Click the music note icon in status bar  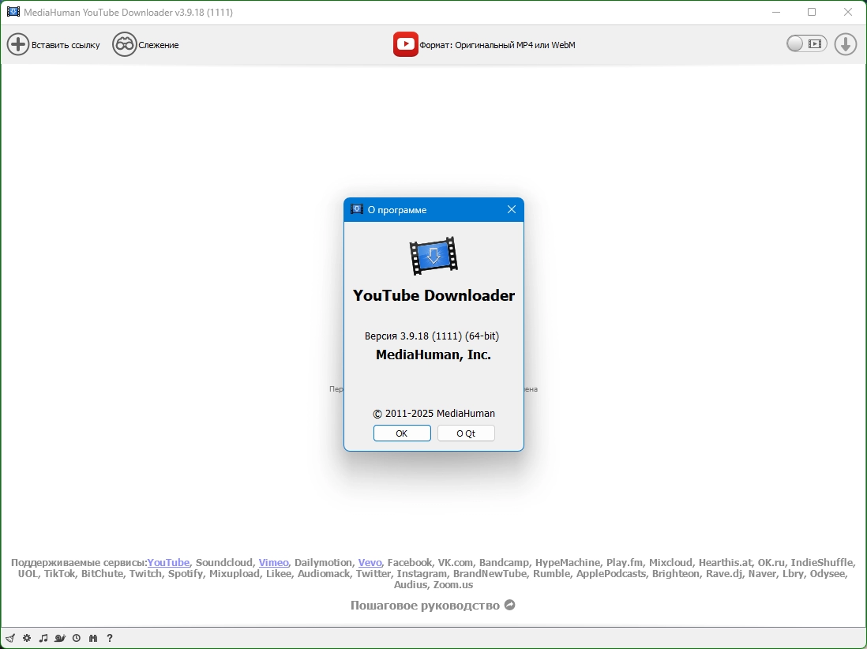[x=43, y=638]
